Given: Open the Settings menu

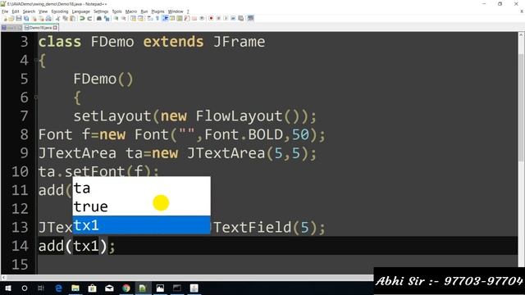Looking at the screenshot, I should [101, 11].
